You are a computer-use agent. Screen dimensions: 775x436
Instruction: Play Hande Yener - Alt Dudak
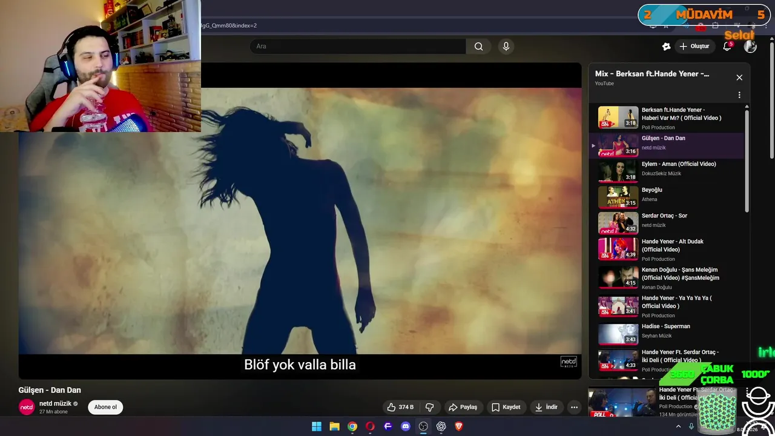tap(666, 249)
